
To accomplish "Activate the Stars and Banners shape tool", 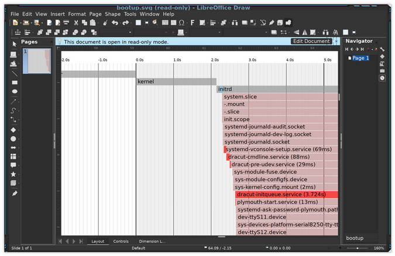I will coord(15,174).
